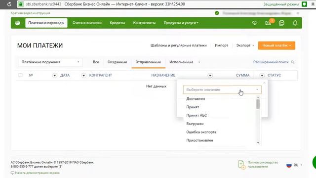
Task: Expand more status tabs arrow after Исполненные
Action: click(x=199, y=62)
